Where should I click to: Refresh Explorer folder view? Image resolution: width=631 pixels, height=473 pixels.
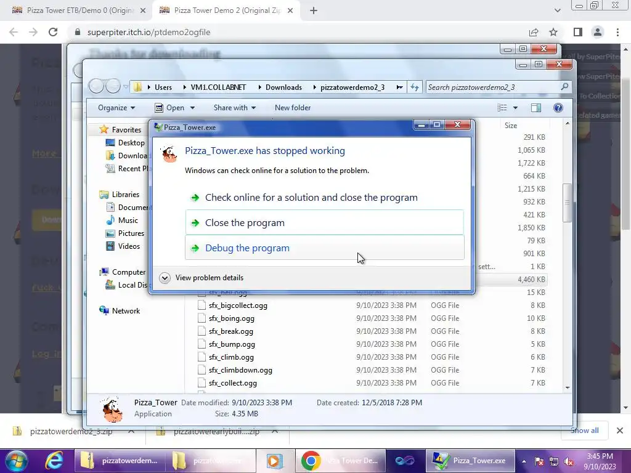pyautogui.click(x=415, y=87)
